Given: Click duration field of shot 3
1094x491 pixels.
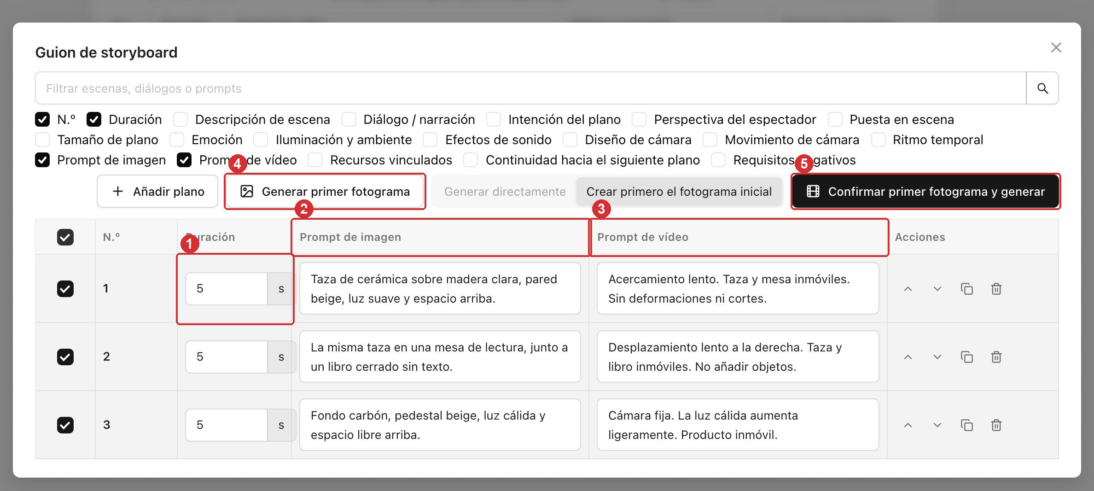Looking at the screenshot, I should [227, 425].
